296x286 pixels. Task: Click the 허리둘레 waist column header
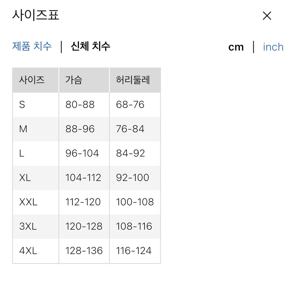(133, 80)
